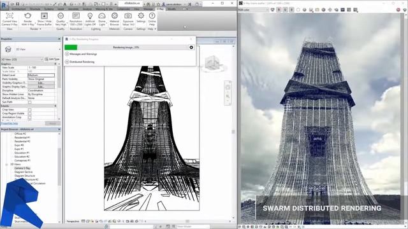Toggle red channel in V-Ray frame buffer
Viewport: 408px width, 229px height.
(x=279, y=10)
